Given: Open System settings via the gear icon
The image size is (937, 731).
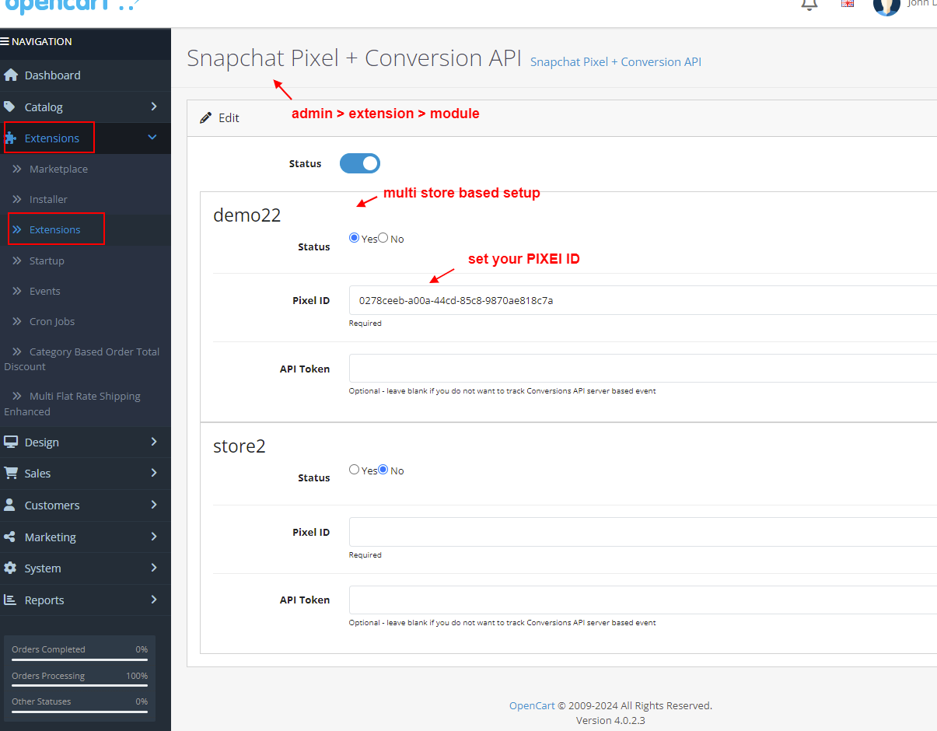Looking at the screenshot, I should [x=16, y=568].
